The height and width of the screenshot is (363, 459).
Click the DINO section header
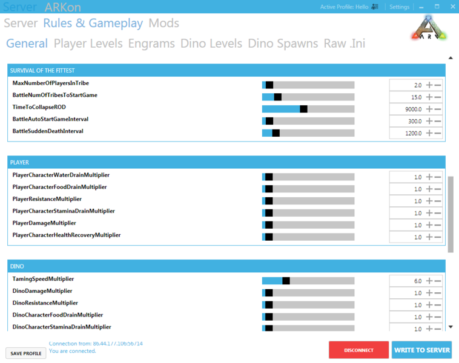[226, 266]
